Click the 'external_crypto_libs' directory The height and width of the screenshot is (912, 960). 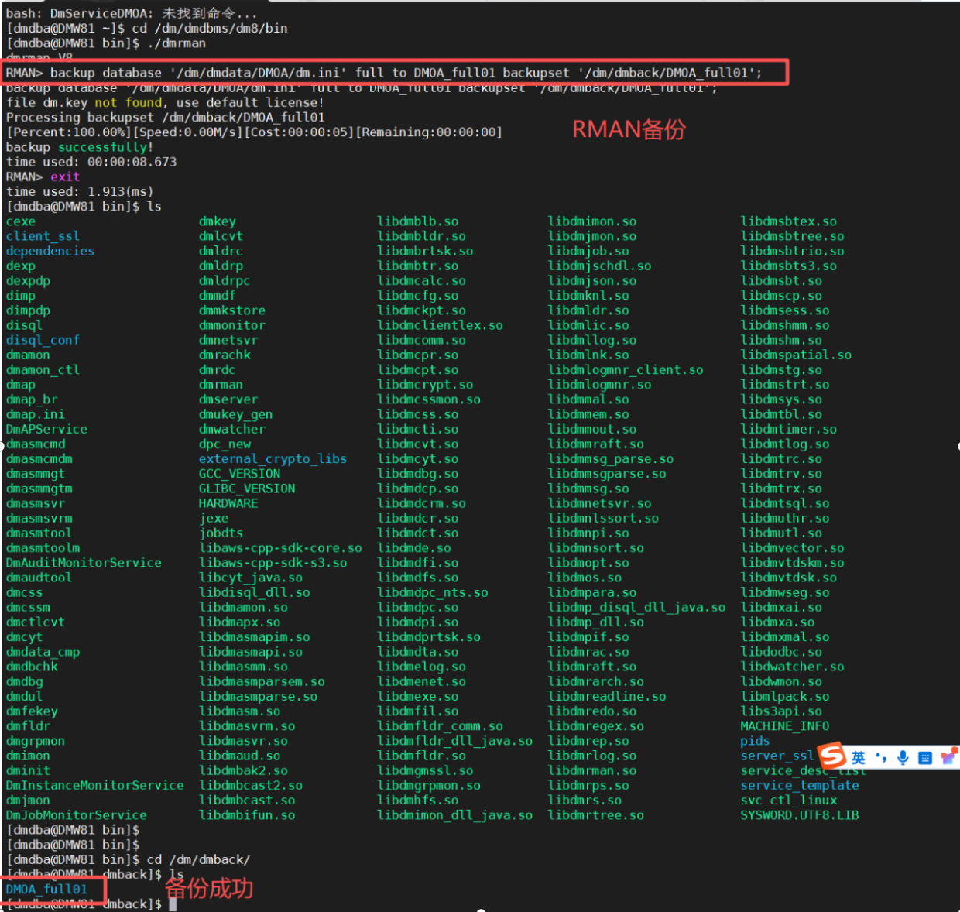click(273, 458)
